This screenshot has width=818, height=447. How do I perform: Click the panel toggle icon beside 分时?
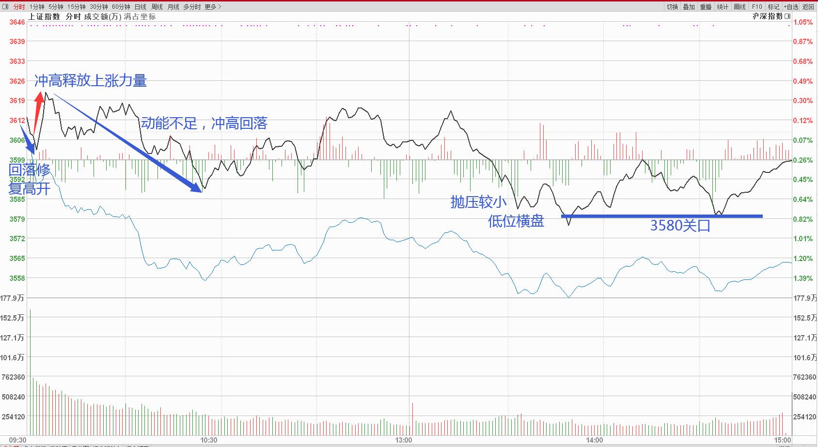[x=5, y=7]
